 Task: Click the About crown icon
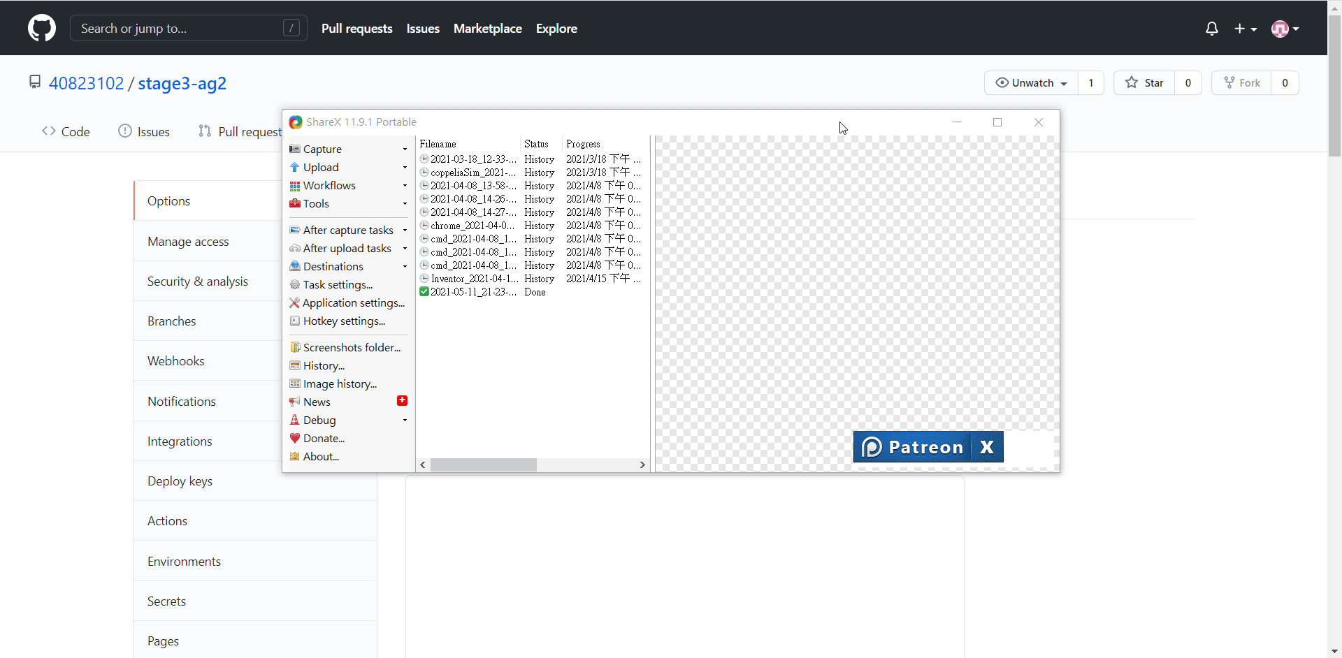[295, 456]
